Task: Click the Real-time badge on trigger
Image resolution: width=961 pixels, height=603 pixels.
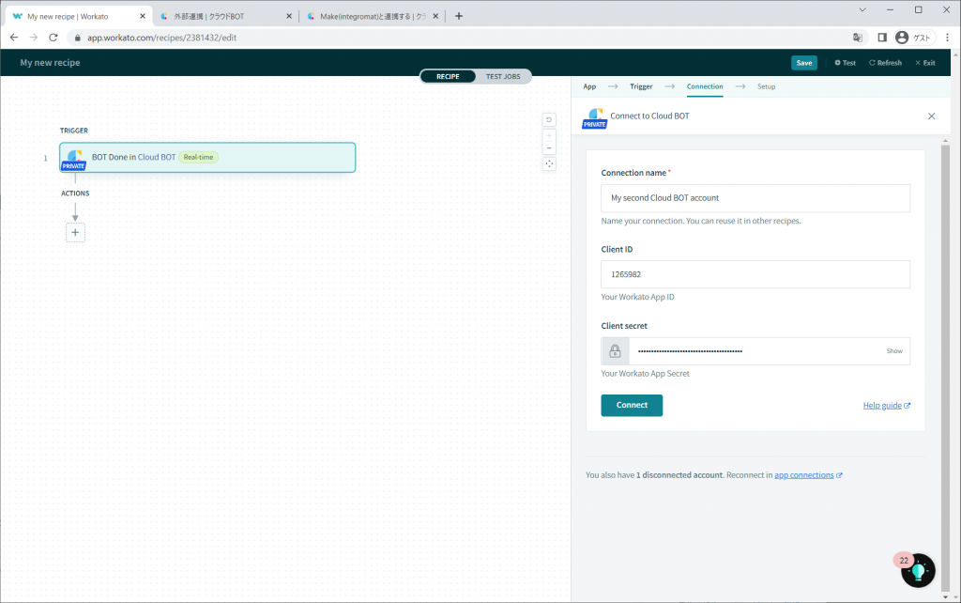Action: (x=199, y=157)
